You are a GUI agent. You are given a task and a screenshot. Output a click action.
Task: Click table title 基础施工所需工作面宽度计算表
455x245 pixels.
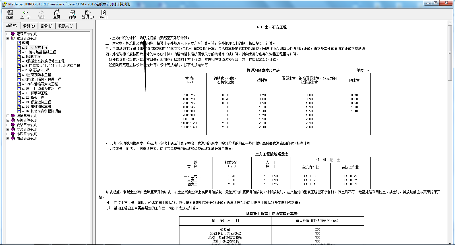pos(272,213)
